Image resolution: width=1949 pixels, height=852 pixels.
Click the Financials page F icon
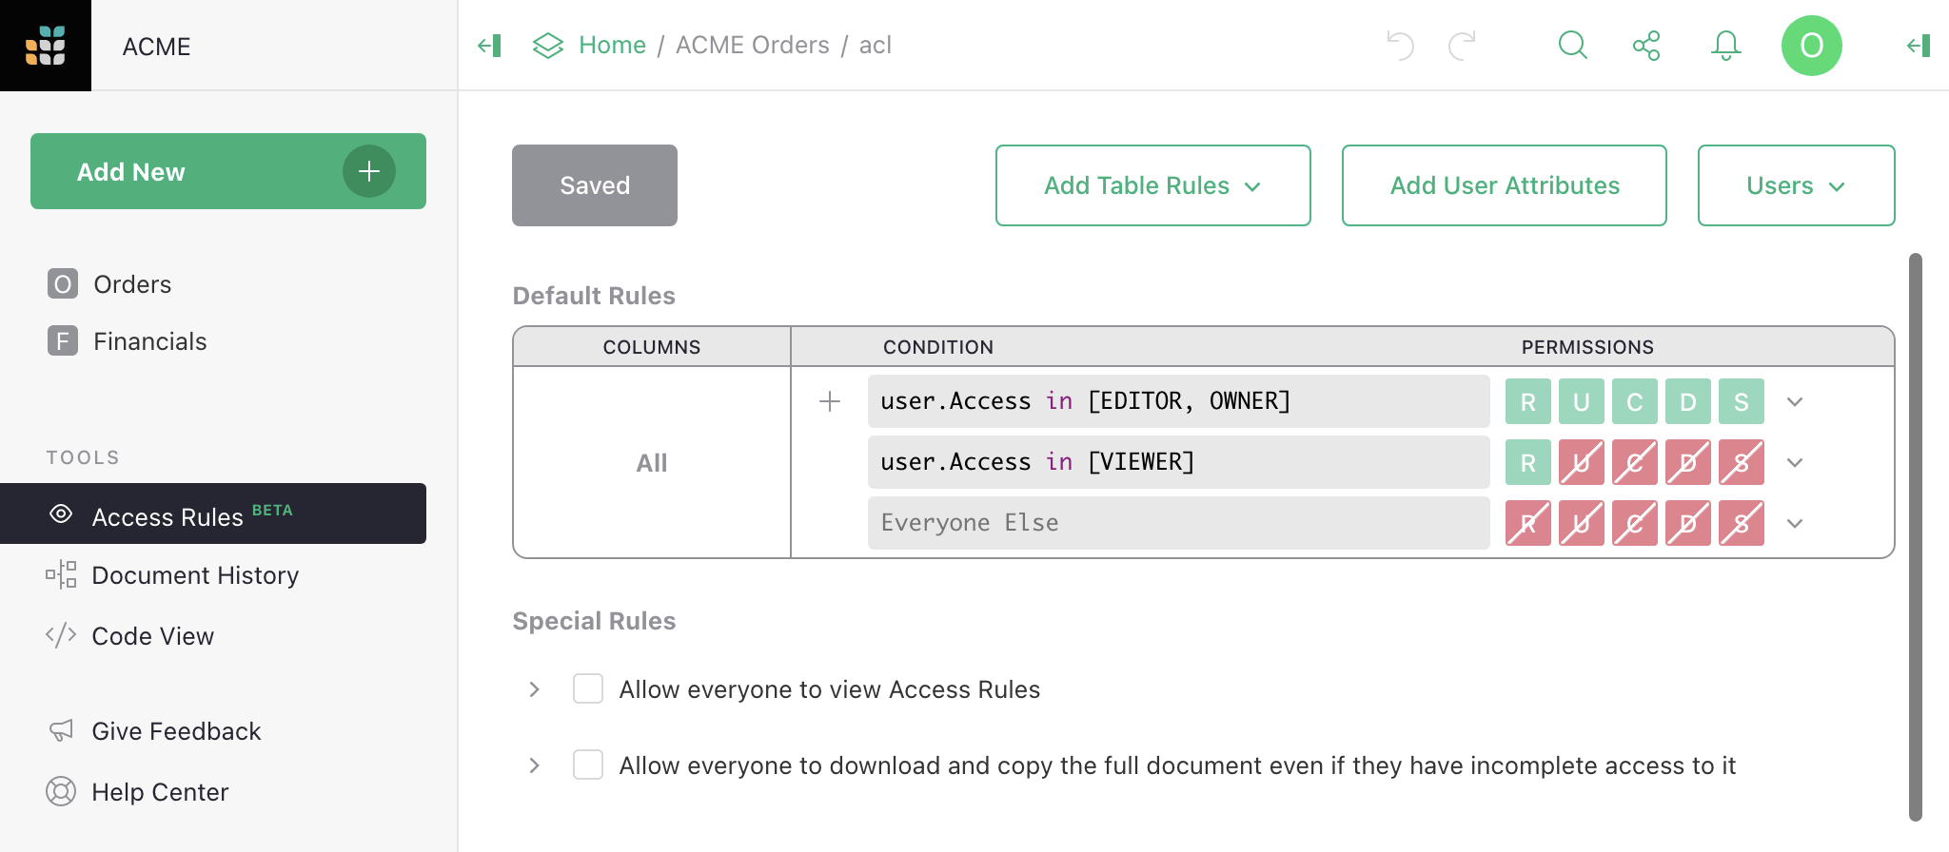coord(63,340)
